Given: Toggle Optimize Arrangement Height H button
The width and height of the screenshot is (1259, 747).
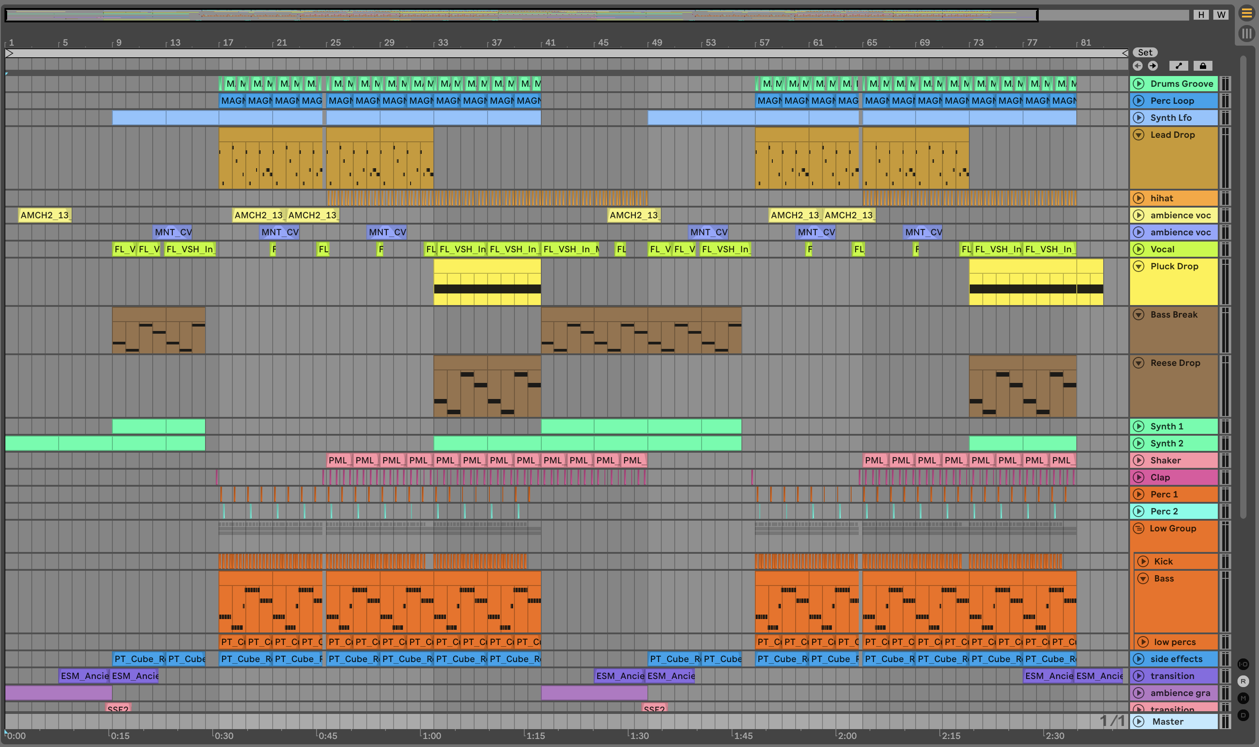Looking at the screenshot, I should (x=1201, y=15).
